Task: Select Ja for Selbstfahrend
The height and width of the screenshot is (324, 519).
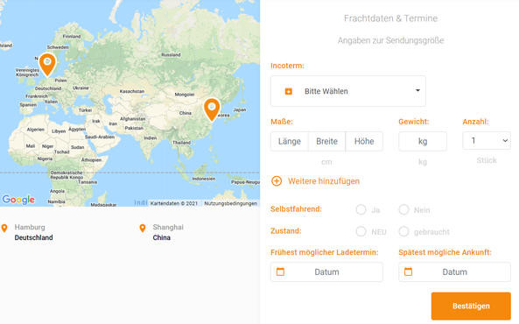Action: click(x=361, y=209)
